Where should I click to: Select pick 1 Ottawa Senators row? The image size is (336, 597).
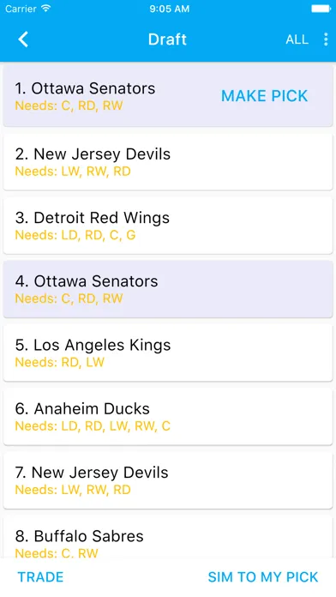(168, 95)
